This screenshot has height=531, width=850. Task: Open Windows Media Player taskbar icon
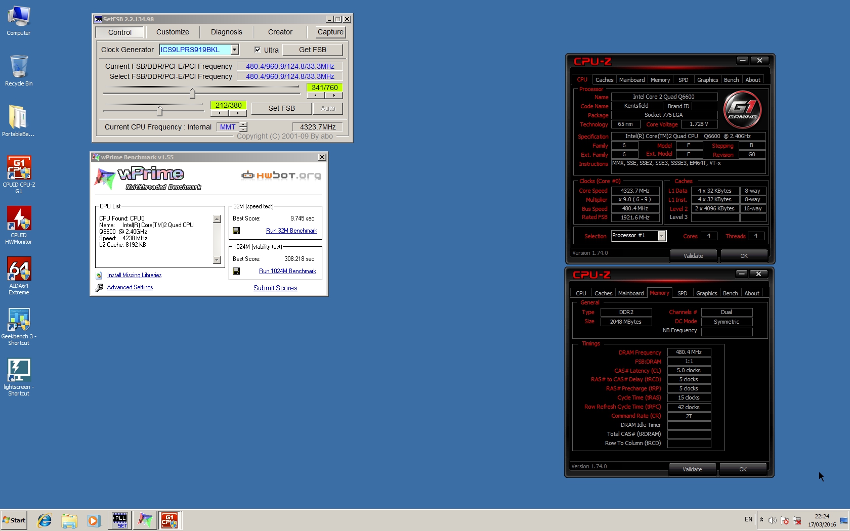[x=94, y=520]
